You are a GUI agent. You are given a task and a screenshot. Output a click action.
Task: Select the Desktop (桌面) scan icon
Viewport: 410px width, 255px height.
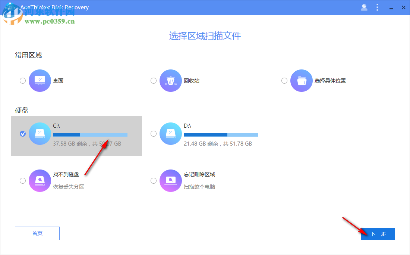pos(40,80)
